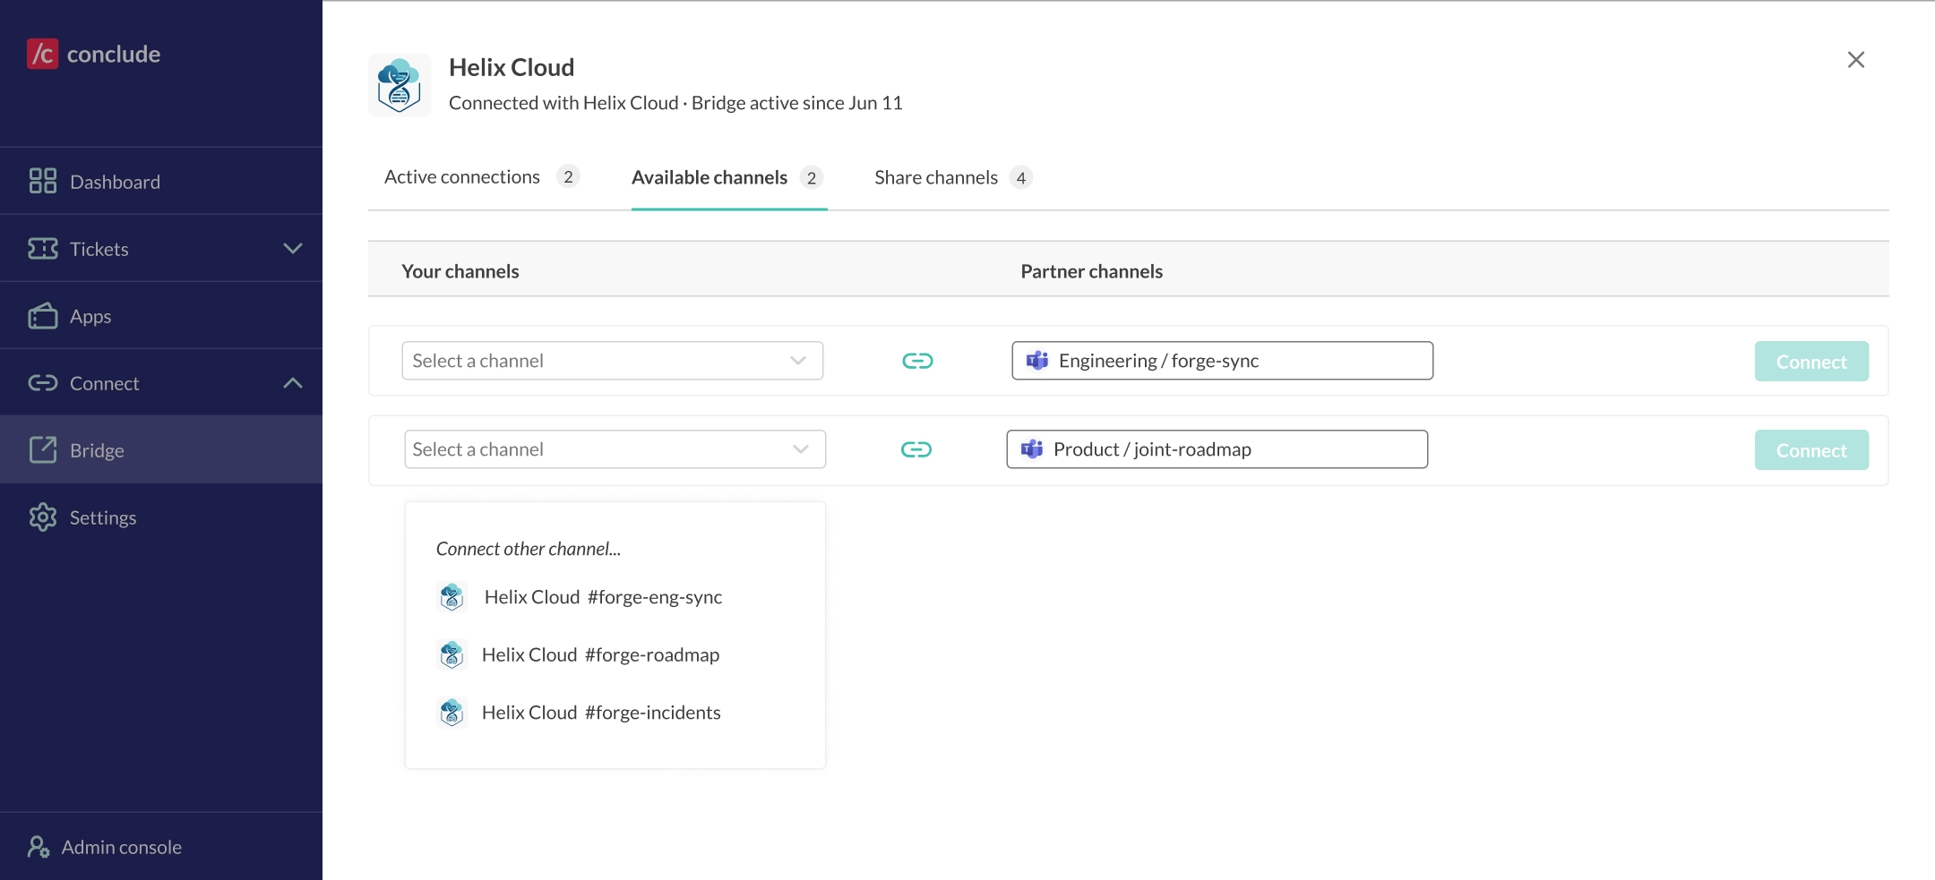Open Bridge in sidebar
1935x880 pixels.
(x=161, y=449)
